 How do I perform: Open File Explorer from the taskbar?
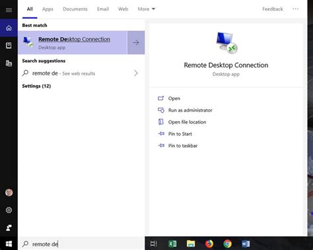pos(191,243)
